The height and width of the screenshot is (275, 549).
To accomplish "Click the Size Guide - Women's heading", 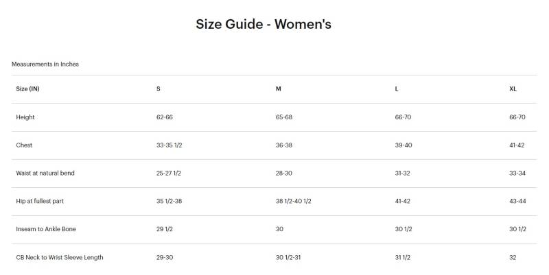I will [x=264, y=24].
